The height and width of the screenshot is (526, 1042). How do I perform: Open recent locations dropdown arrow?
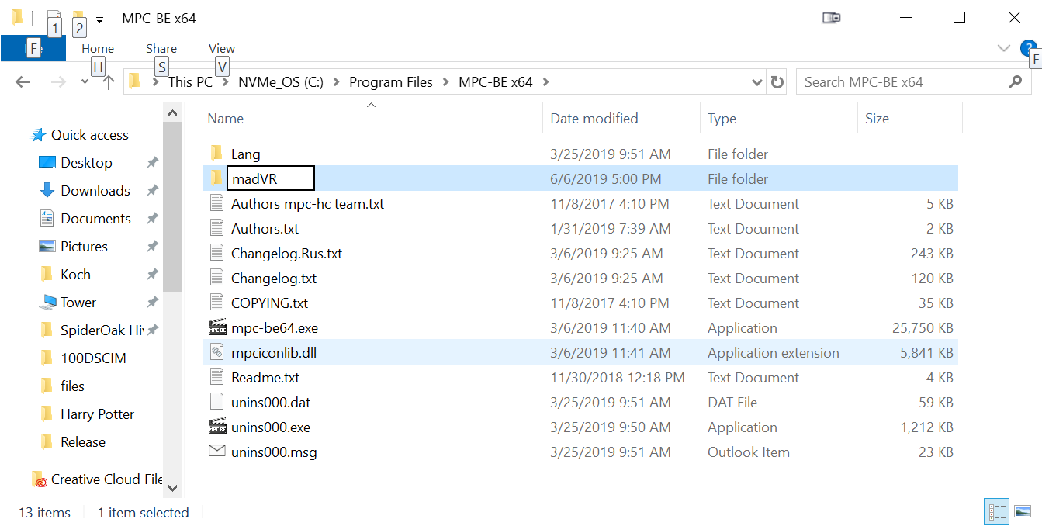click(85, 82)
